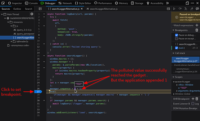The image size is (200, 121).
Task: Toggle responsive design mode icon
Action: (187, 3)
